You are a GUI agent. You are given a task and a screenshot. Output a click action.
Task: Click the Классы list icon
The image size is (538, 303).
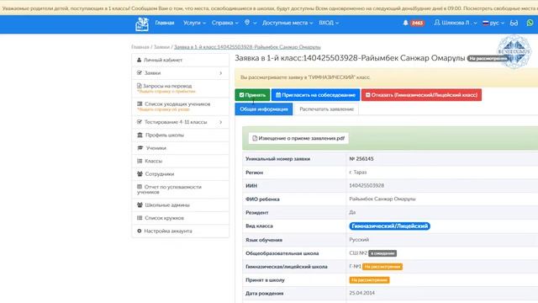pos(140,161)
